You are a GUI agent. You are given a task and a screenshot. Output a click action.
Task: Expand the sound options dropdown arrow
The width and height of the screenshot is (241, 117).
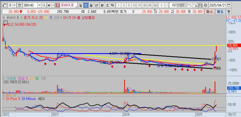coord(53,6)
